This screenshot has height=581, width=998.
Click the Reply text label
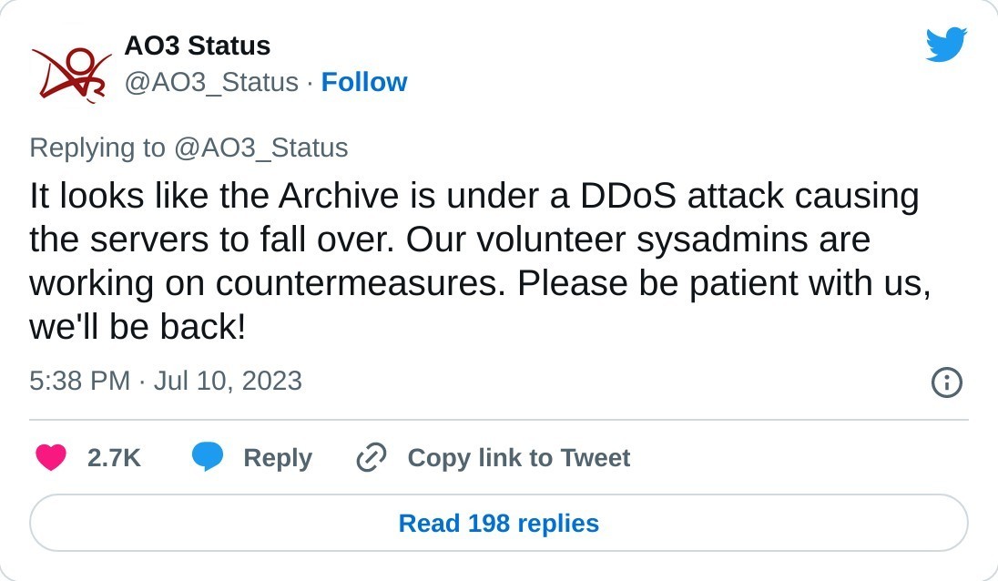(x=278, y=458)
